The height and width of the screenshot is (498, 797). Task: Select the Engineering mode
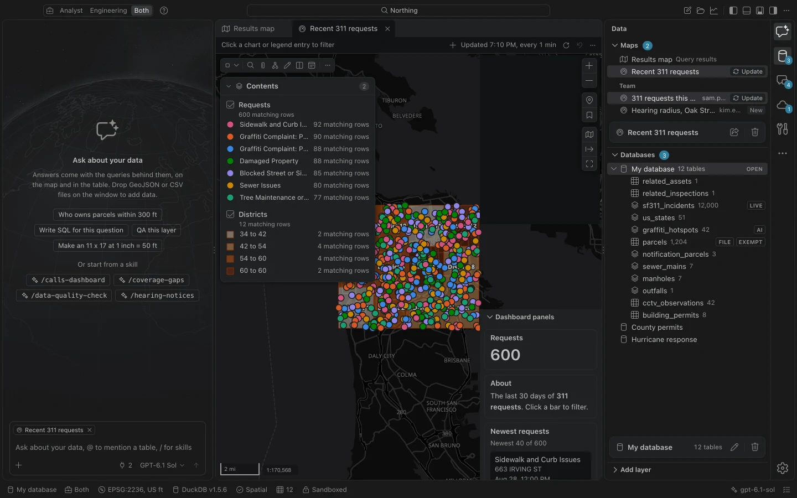[108, 11]
